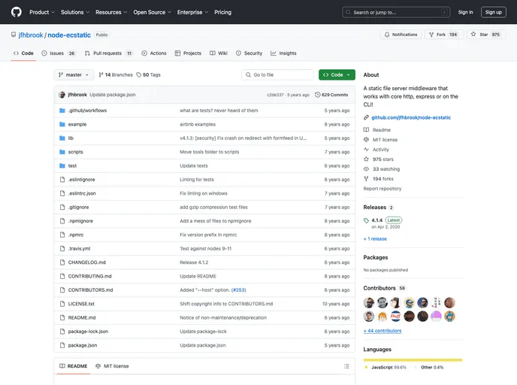
Task: Click the package-lock.json file icon
Action: (62, 332)
